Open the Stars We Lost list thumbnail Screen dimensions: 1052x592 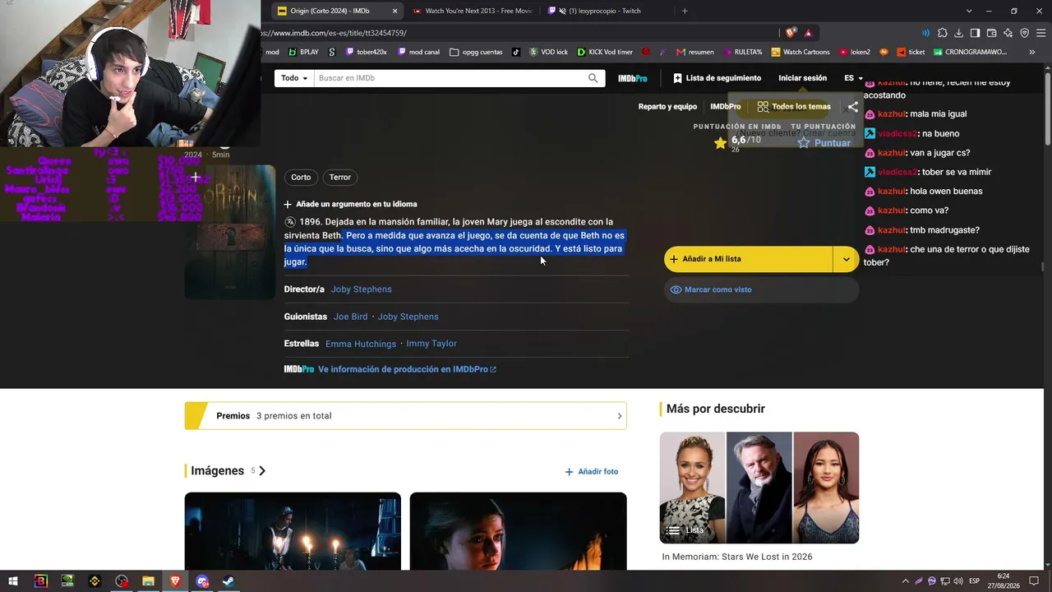point(759,488)
